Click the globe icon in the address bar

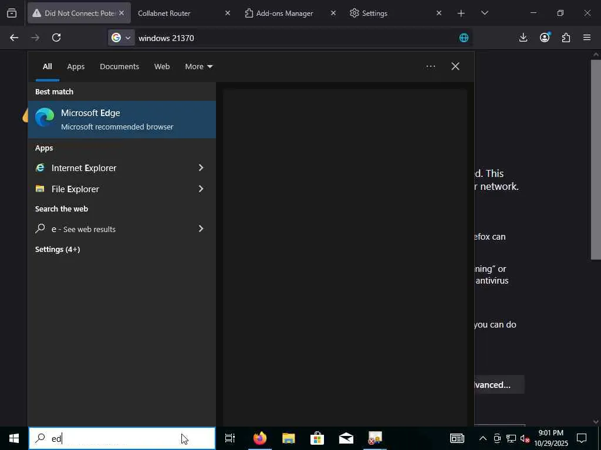click(x=464, y=37)
